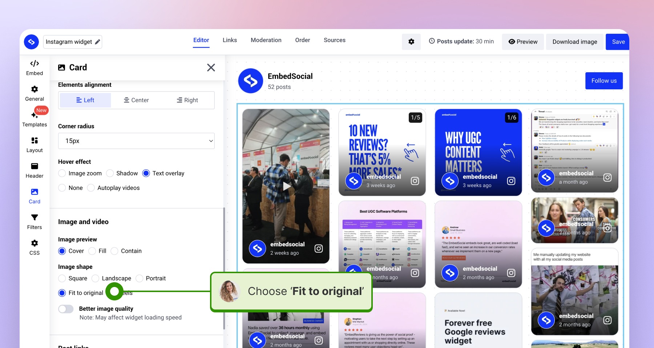The height and width of the screenshot is (348, 654).
Task: Choose the Landscape image shape
Action: (96, 278)
